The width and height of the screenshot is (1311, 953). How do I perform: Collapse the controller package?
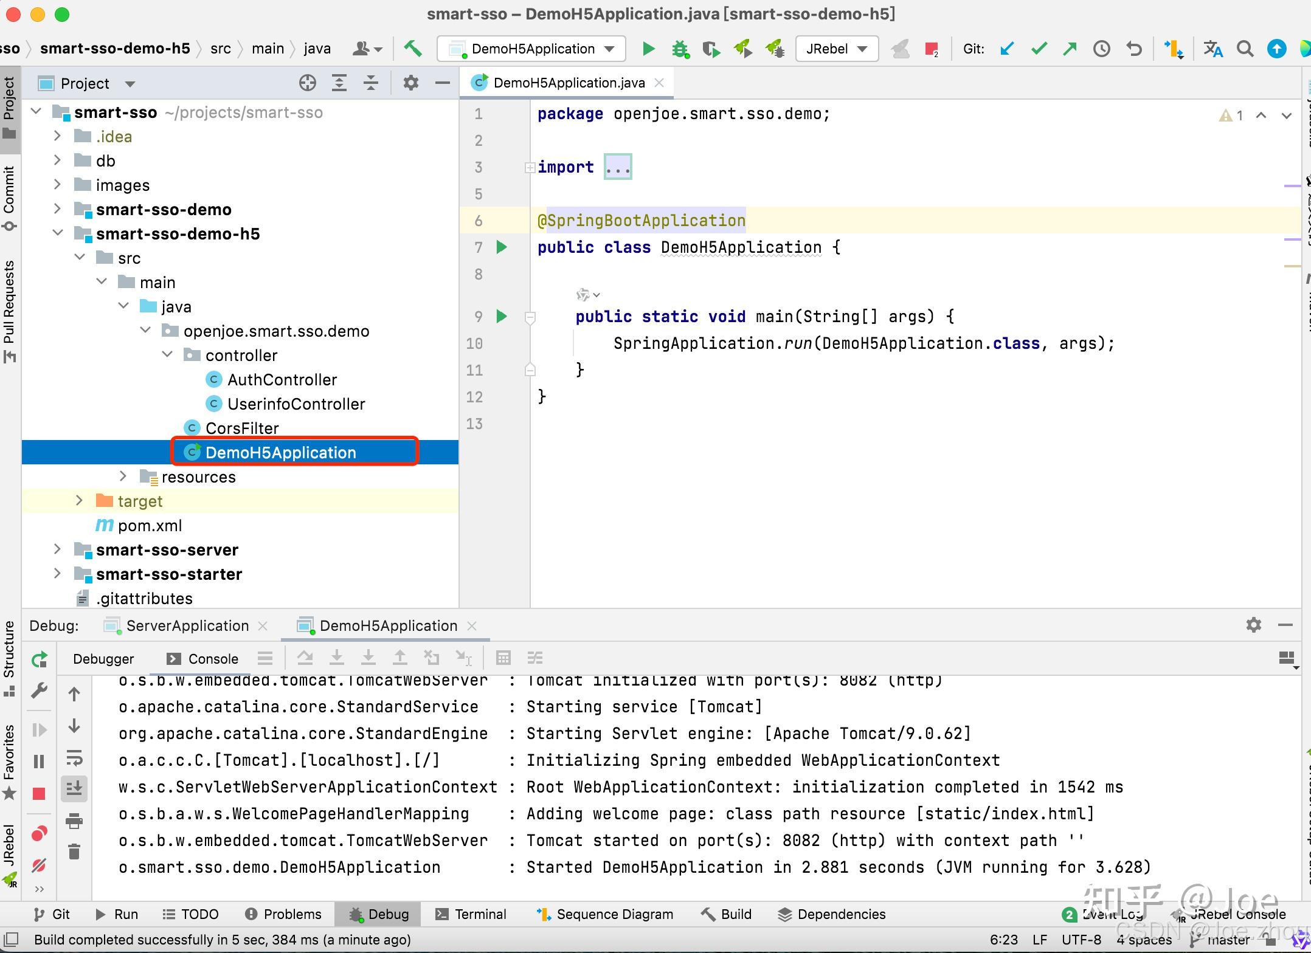point(167,354)
